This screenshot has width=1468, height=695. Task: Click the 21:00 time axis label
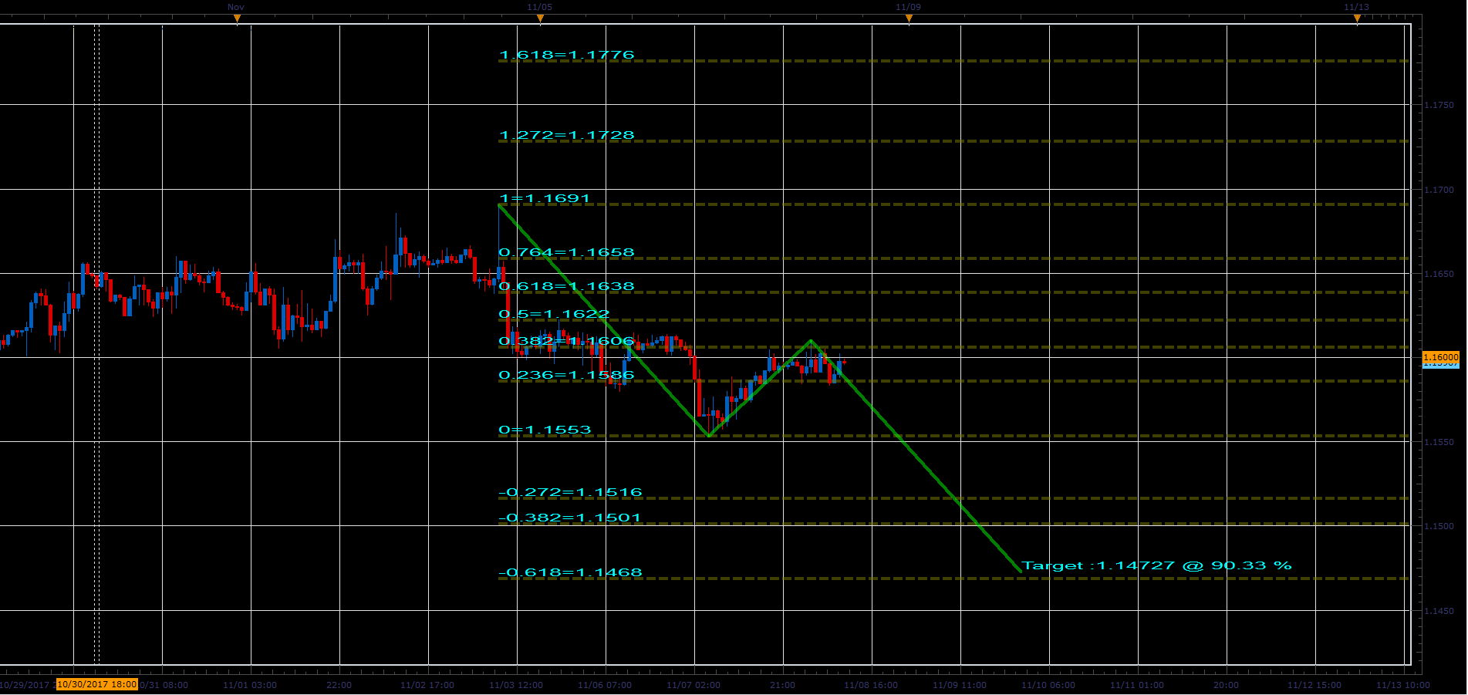782,685
